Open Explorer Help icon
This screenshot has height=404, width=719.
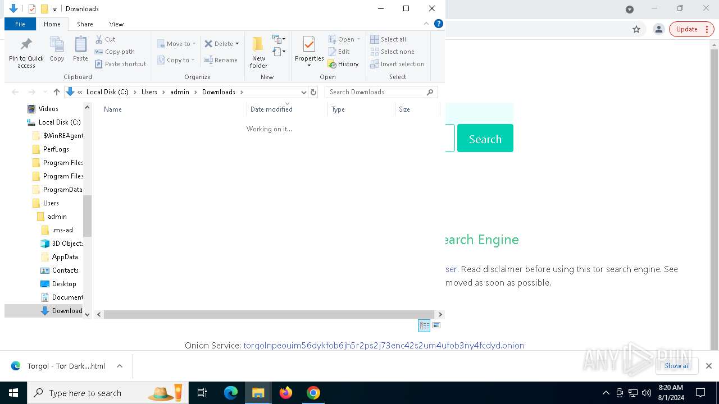(439, 24)
